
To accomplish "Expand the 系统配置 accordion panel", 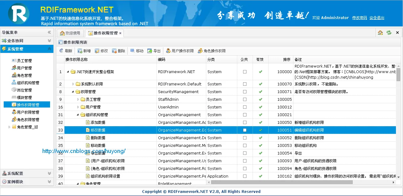I will [49, 173].
